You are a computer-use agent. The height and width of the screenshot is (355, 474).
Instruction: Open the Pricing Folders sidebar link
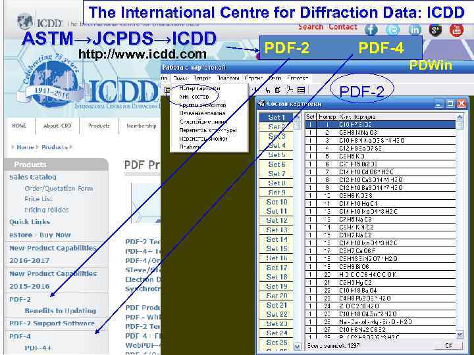[x=47, y=210]
